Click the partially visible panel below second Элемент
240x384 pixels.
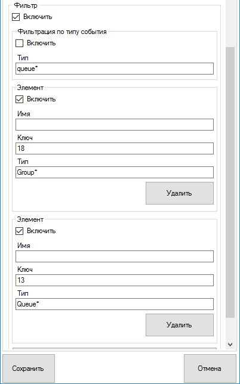coord(115,349)
